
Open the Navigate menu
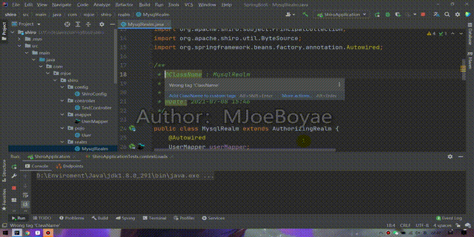pyautogui.click(x=62, y=5)
